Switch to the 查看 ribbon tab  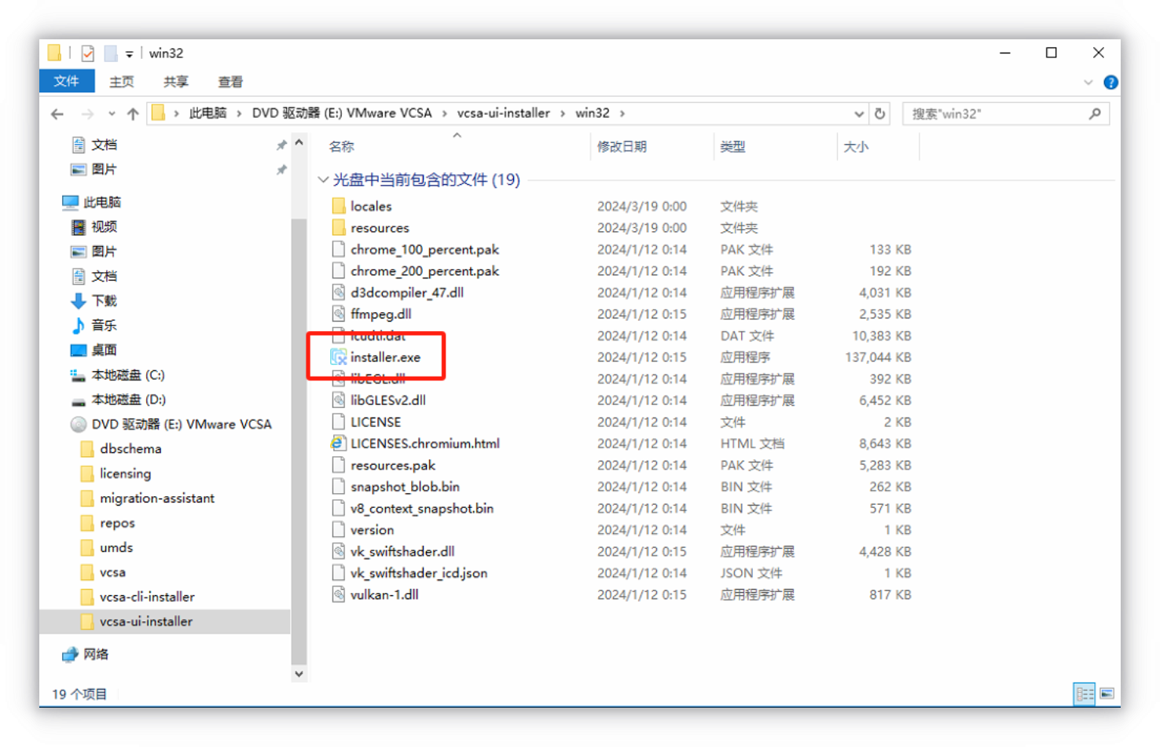tap(230, 81)
